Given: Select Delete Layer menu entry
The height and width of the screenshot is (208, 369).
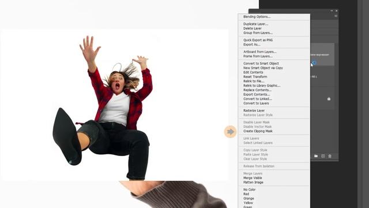Looking at the screenshot, I should pyautogui.click(x=253, y=28).
